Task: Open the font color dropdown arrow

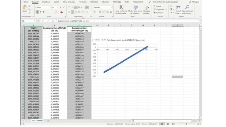Action: click(64, 12)
